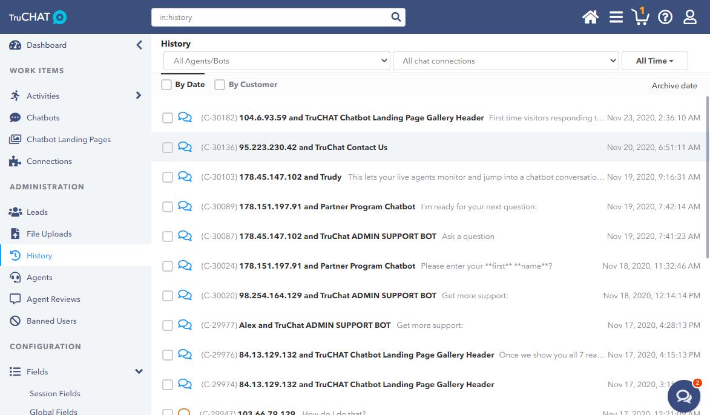This screenshot has height=415, width=710.
Task: Open Agents in the sidebar
Action: click(39, 278)
